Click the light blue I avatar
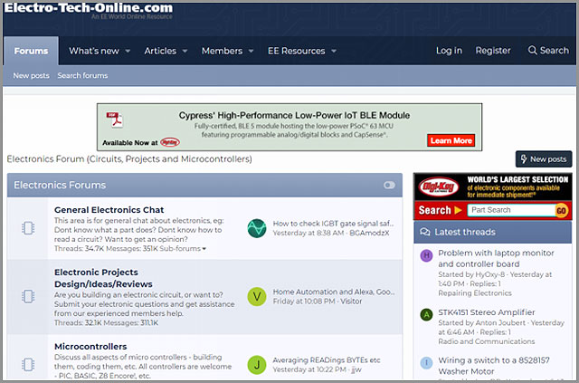 coord(426,363)
